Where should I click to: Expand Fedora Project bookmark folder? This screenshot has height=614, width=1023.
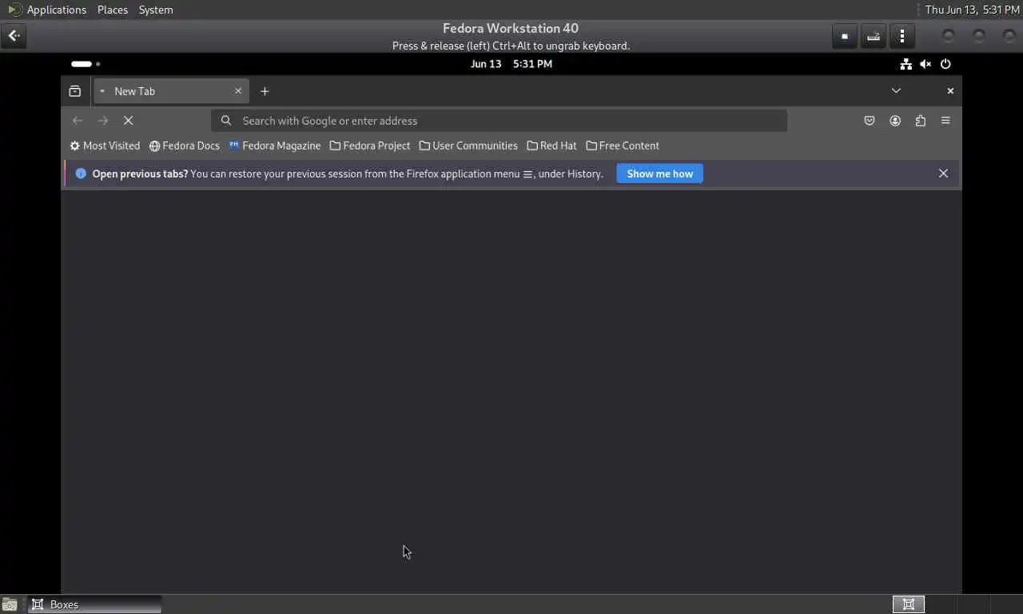pyautogui.click(x=370, y=146)
